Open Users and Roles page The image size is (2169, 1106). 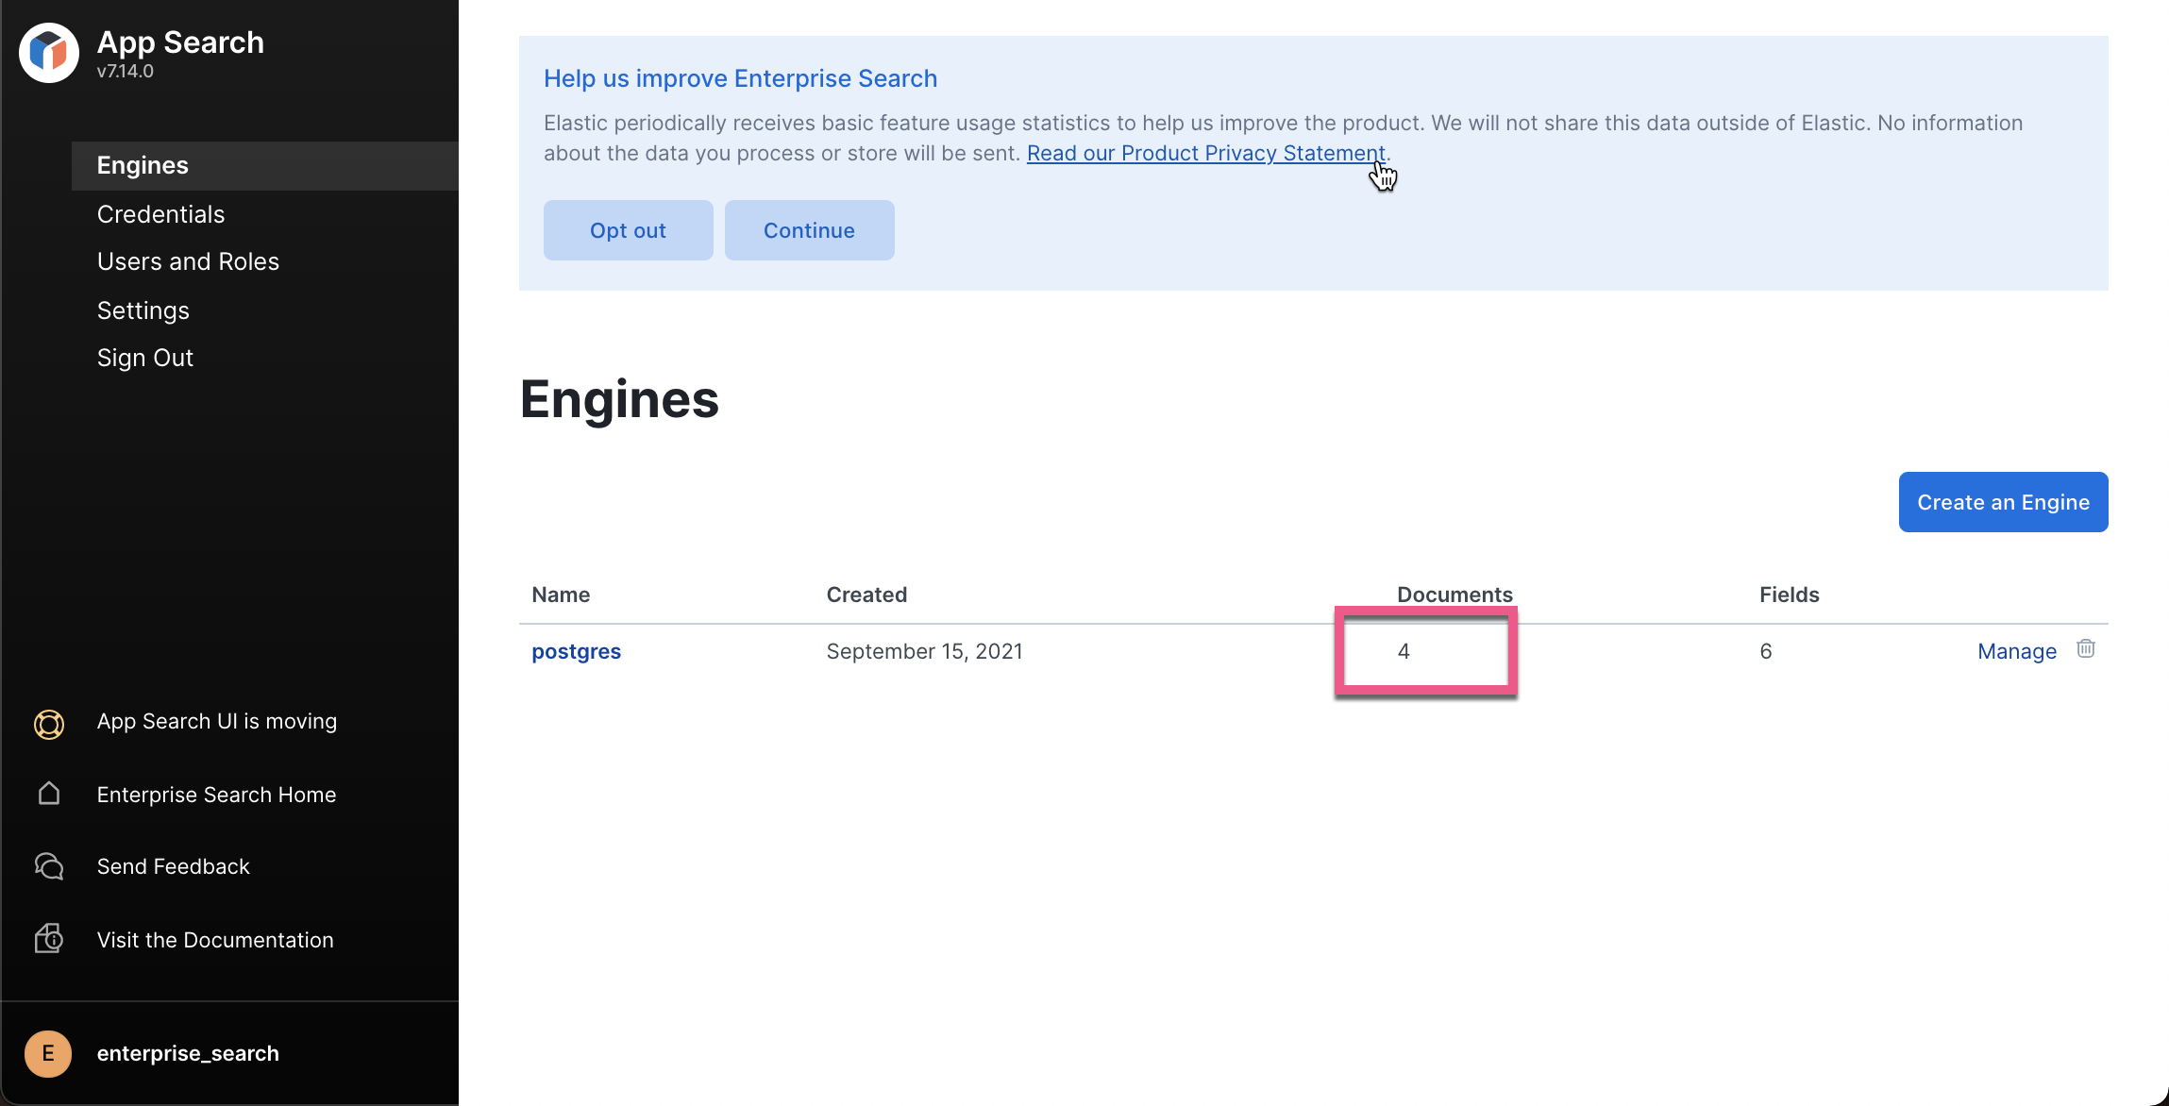pos(188,261)
